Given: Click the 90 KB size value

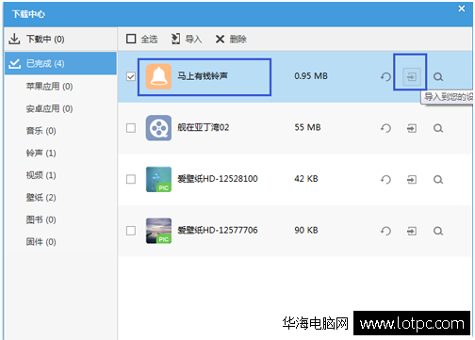Looking at the screenshot, I should click(306, 230).
